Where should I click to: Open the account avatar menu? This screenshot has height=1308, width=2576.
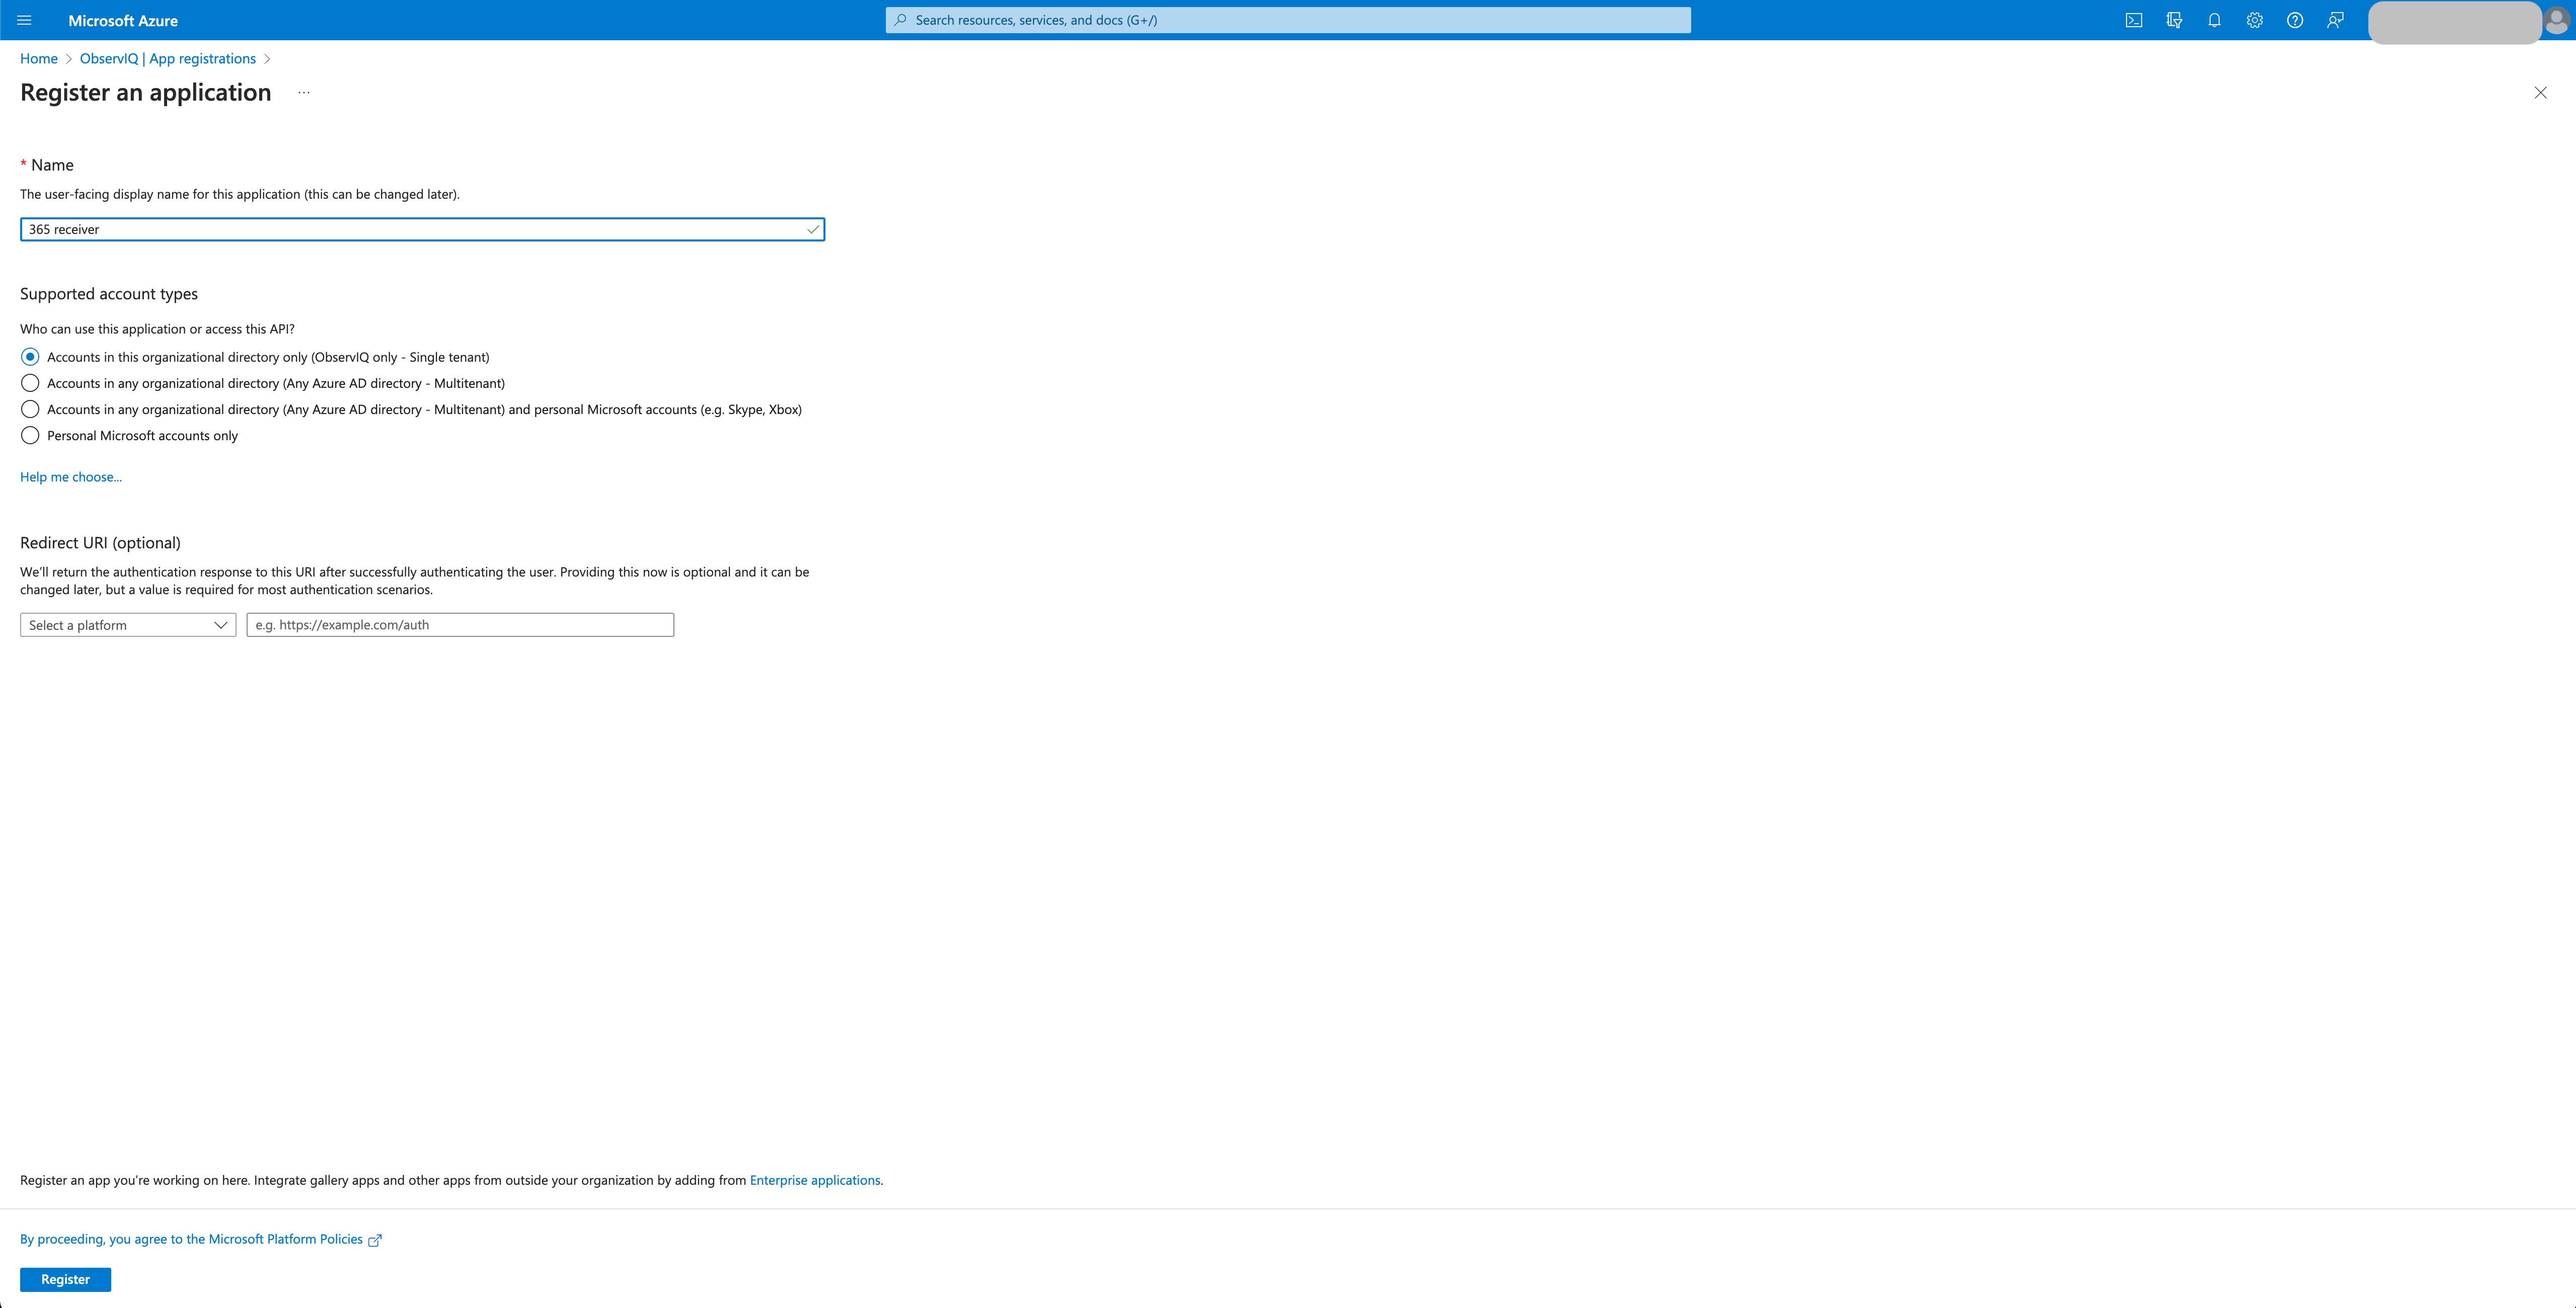(x=2555, y=20)
